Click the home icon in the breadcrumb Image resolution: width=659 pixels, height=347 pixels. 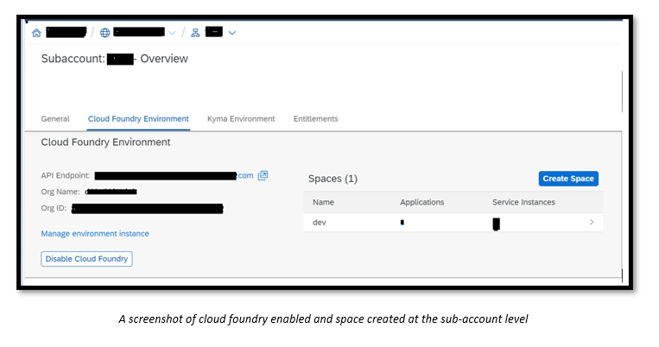(36, 33)
